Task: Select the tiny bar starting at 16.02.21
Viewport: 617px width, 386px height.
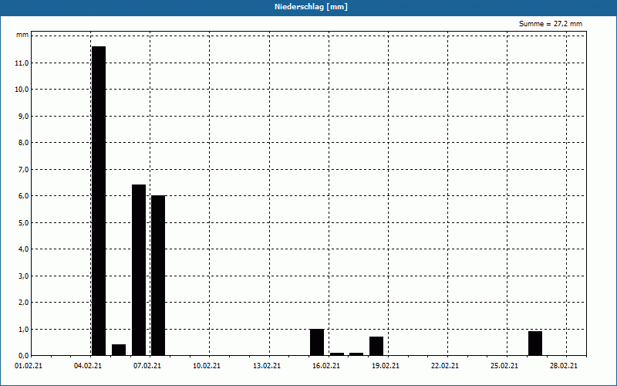Action: 337,354
